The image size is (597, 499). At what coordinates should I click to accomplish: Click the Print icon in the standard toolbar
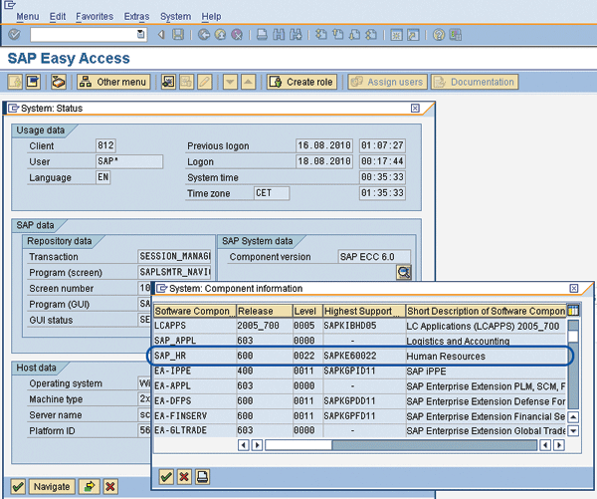point(259,34)
